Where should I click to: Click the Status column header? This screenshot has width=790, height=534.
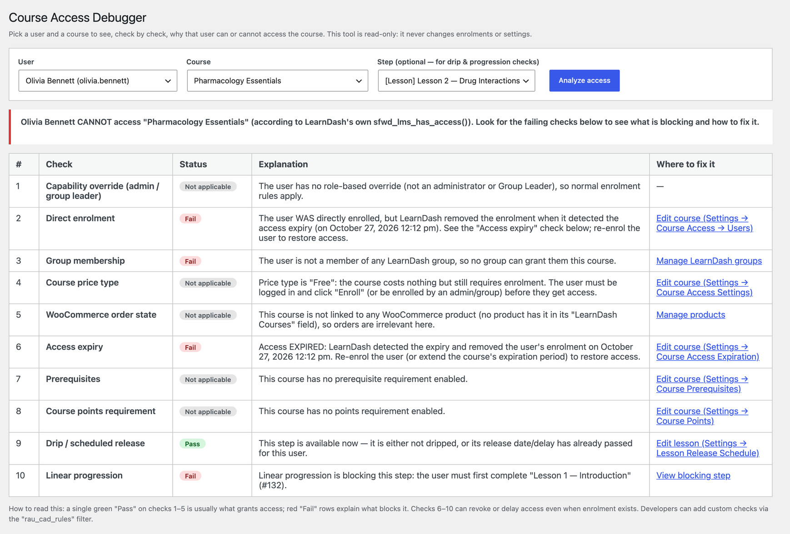click(x=193, y=164)
